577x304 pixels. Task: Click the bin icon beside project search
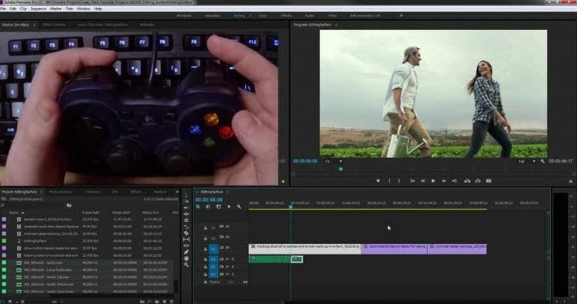[69, 206]
